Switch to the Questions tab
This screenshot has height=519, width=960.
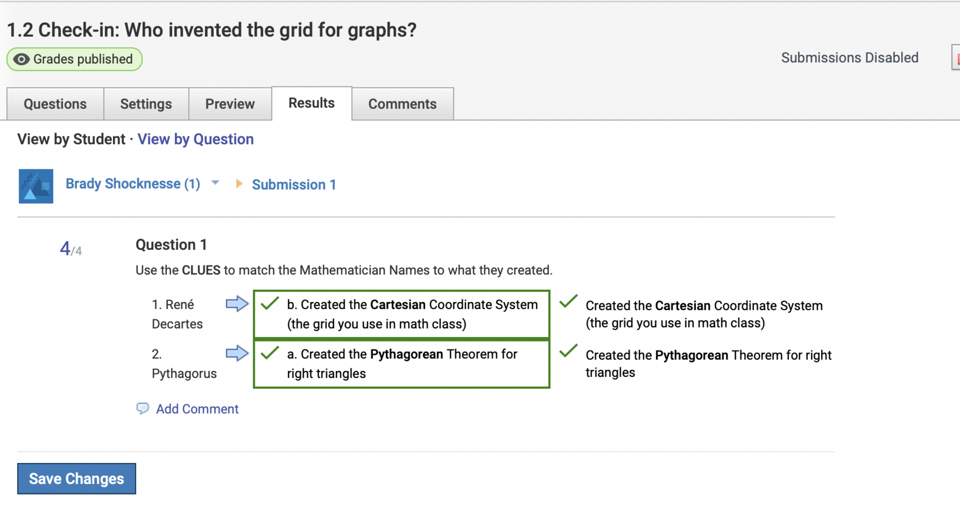click(x=55, y=104)
